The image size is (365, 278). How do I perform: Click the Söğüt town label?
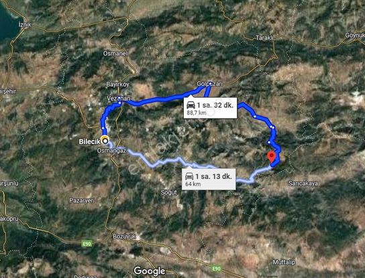point(169,192)
